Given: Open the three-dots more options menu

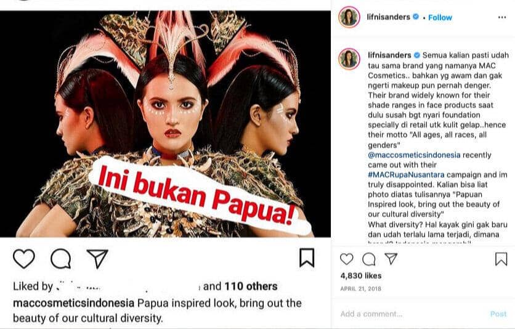Looking at the screenshot, I should click(502, 17).
